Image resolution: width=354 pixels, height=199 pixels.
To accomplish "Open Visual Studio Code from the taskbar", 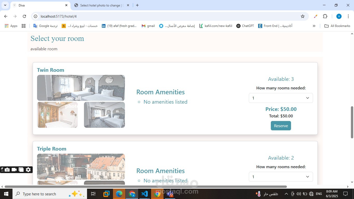I will tap(145, 194).
